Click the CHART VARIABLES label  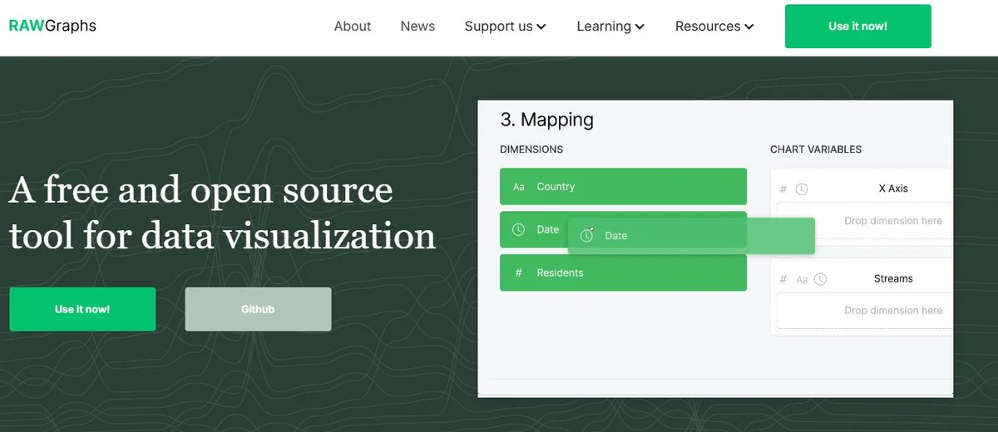click(x=816, y=150)
